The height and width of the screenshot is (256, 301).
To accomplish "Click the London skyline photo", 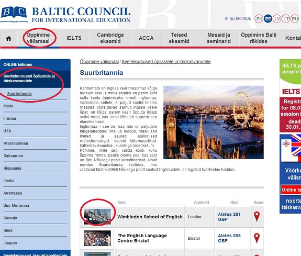I will coord(214,123).
